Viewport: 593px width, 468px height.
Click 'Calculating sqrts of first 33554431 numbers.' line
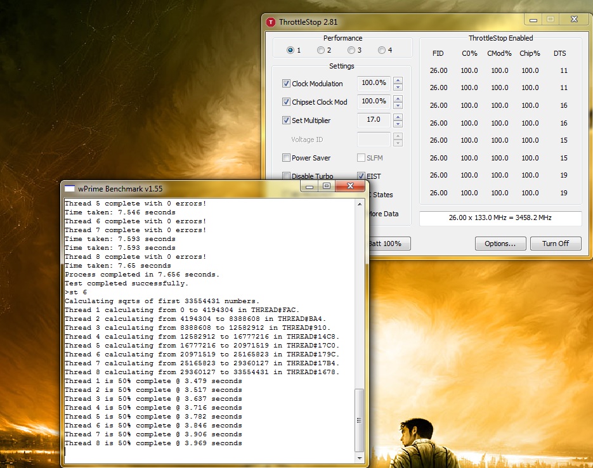[162, 301]
